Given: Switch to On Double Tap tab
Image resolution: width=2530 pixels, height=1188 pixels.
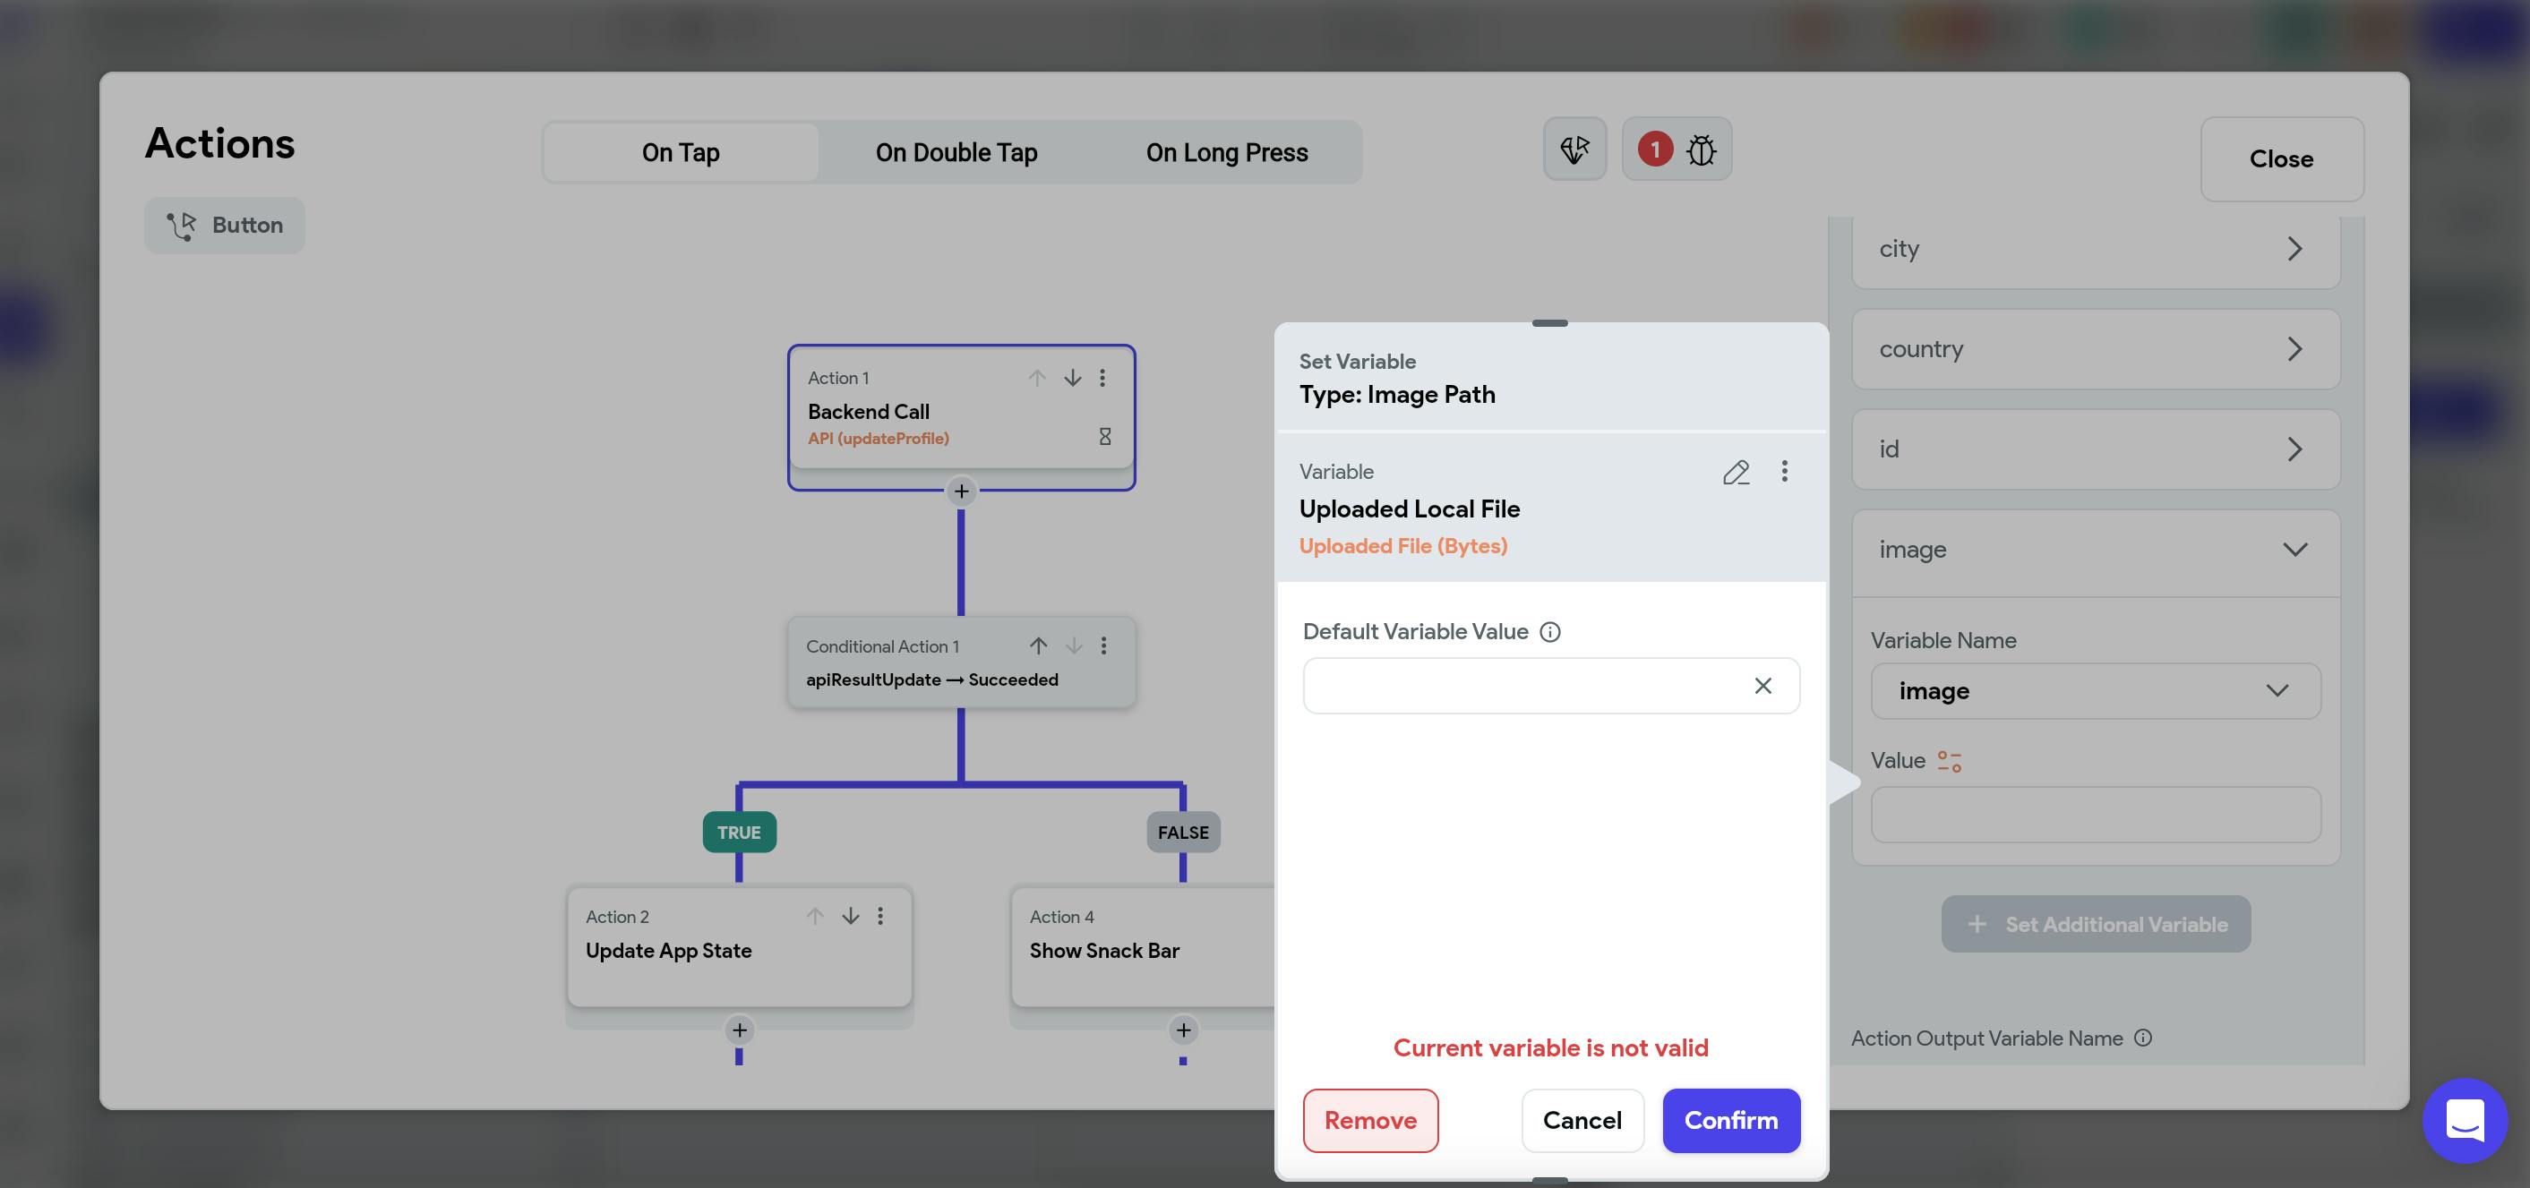Looking at the screenshot, I should click(956, 152).
